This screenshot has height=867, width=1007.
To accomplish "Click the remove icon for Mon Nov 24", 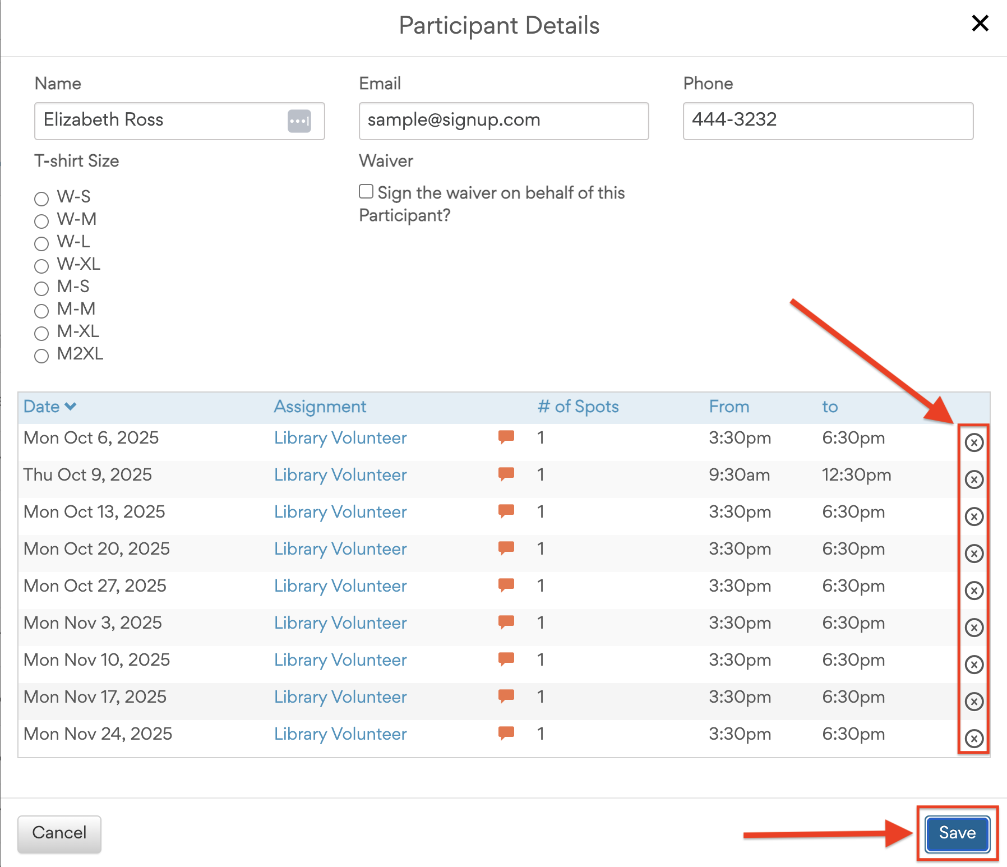I will click(974, 739).
